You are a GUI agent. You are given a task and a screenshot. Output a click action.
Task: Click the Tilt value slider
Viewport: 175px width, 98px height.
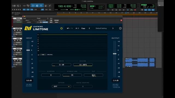(x=94, y=75)
